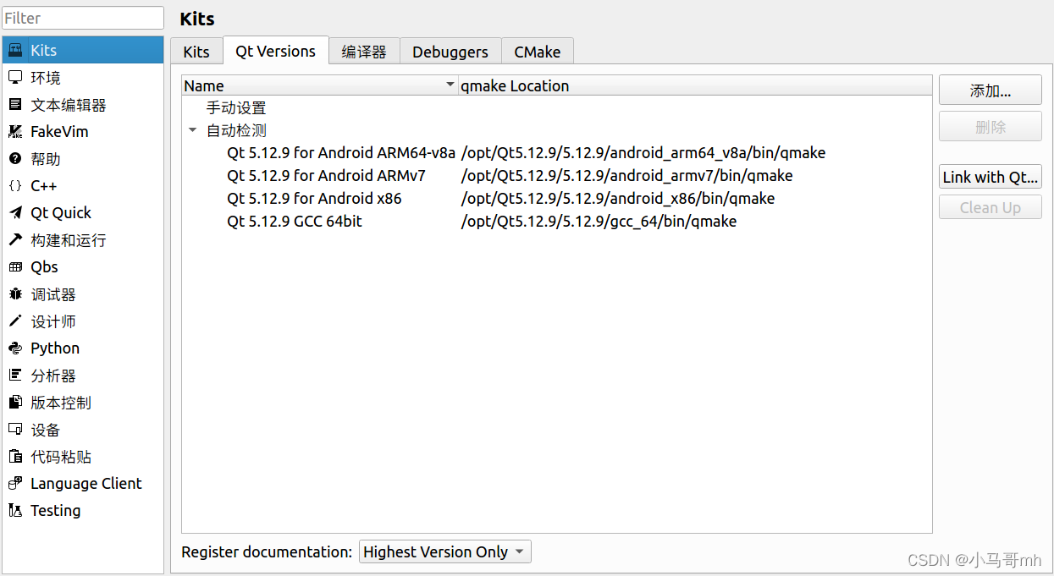Open the 设计师 pencil icon

(15, 321)
